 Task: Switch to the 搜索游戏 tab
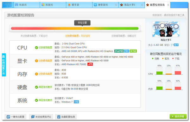click(105, 5)
